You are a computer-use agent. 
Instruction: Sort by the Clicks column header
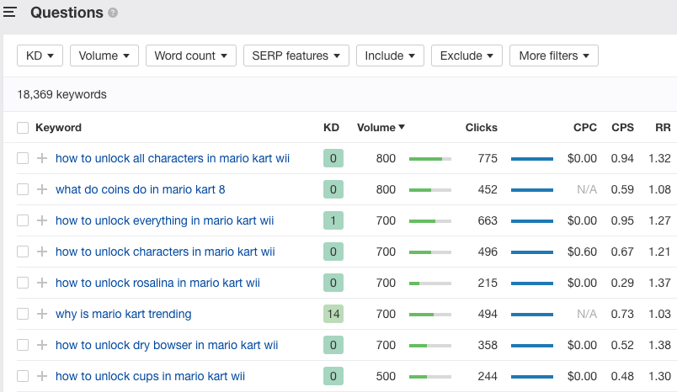tap(481, 128)
